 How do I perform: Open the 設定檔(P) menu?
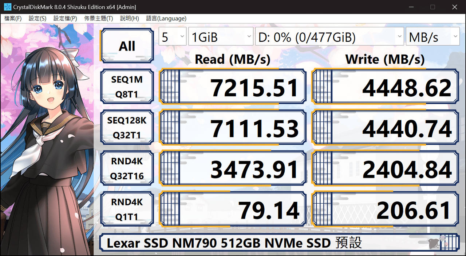point(65,19)
